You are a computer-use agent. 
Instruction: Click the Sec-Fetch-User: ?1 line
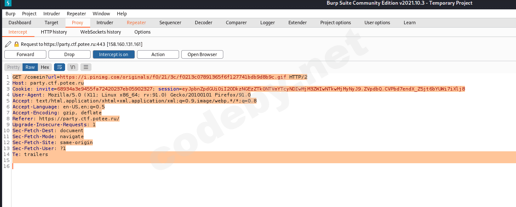pyautogui.click(x=39, y=148)
